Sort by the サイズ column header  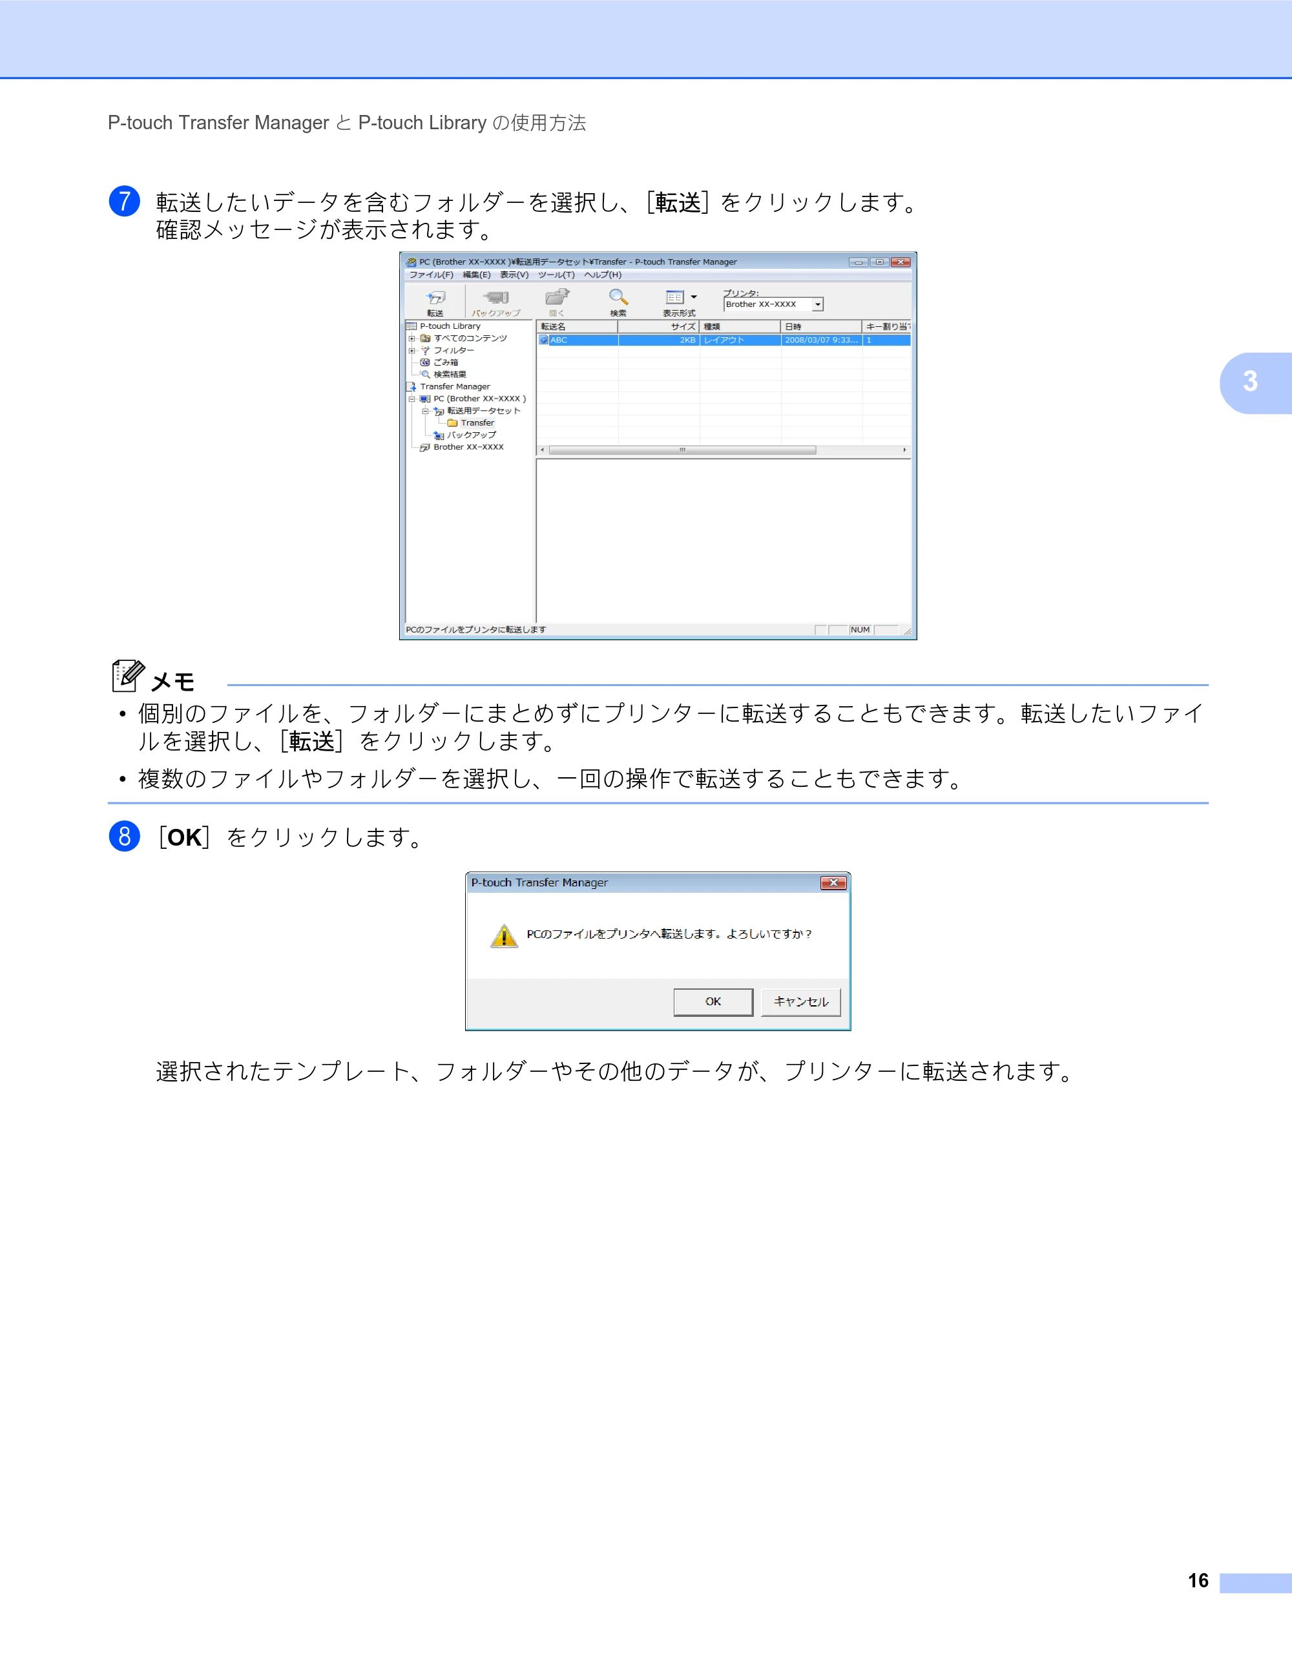click(x=659, y=326)
